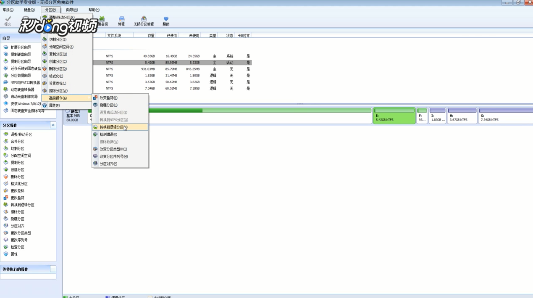533x298 pixels.
Task: Select 格式化(F) in the 分区 menu
Action: click(x=67, y=76)
